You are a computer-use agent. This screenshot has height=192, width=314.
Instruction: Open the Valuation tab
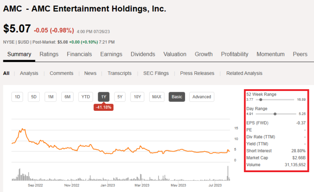pos(175,54)
